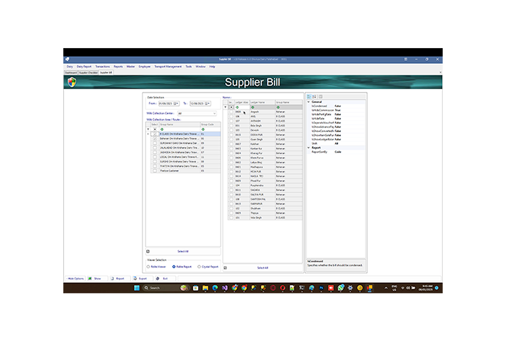The height and width of the screenshot is (342, 506).
Task: Click the Alphabetical sort icon in property grid
Action: [314, 97]
